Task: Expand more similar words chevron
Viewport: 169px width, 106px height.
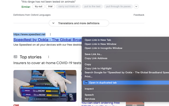Action: [136, 6]
